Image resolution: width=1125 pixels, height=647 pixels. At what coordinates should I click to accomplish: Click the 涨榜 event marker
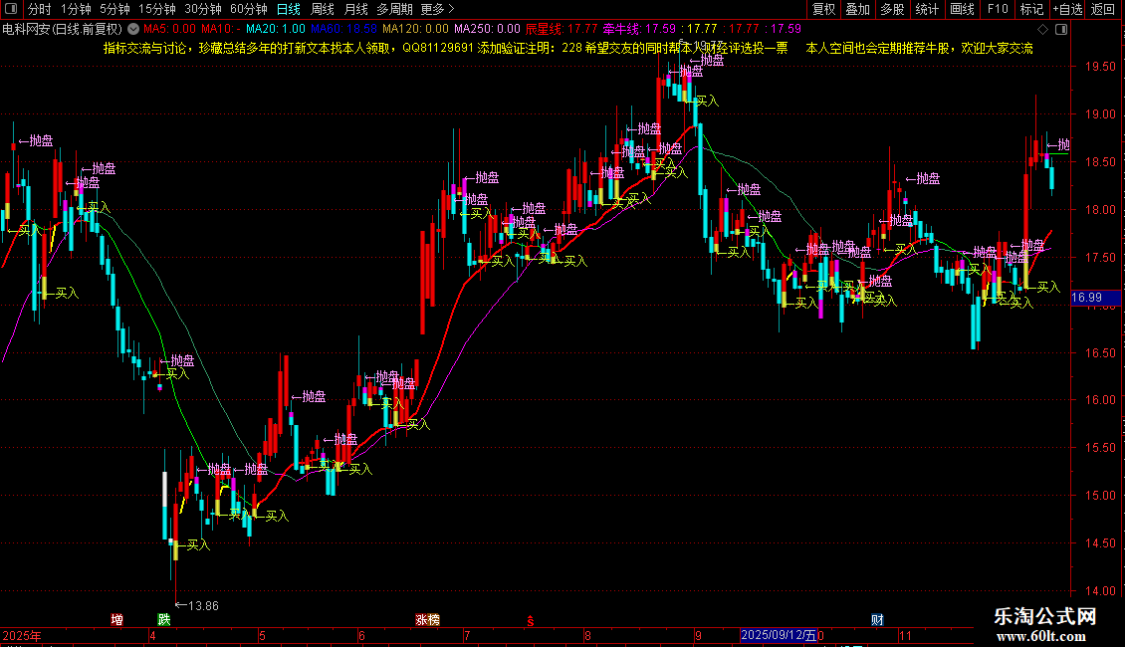pos(428,620)
